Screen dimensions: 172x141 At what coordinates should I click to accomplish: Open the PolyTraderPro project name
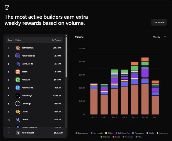[x=28, y=56]
